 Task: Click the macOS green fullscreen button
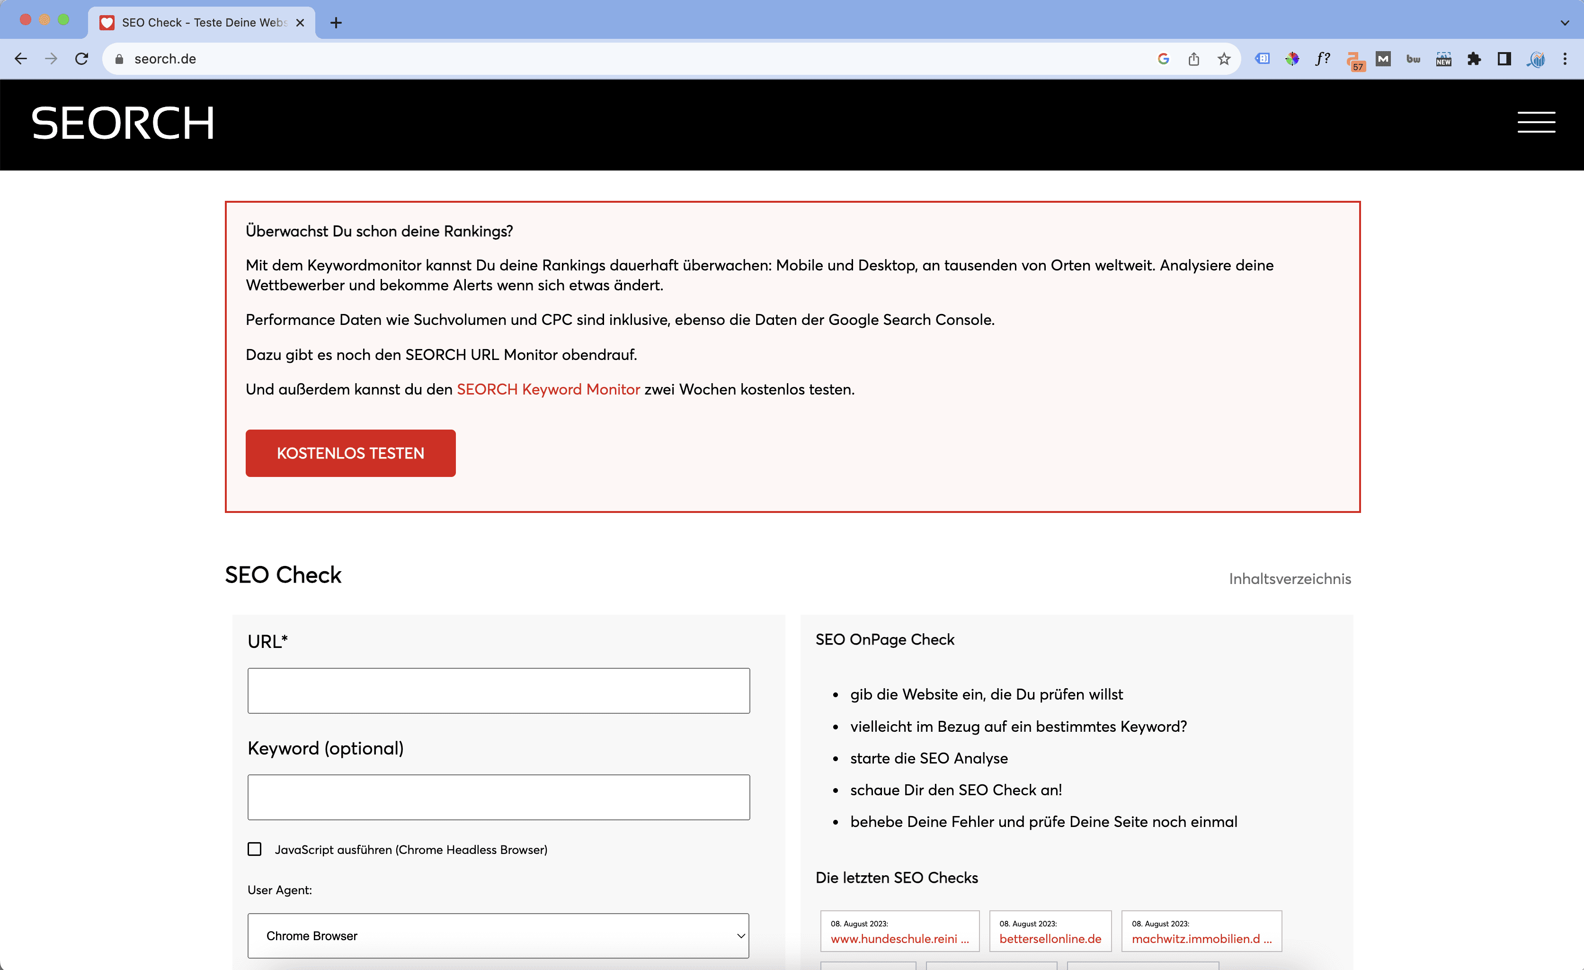coord(63,19)
